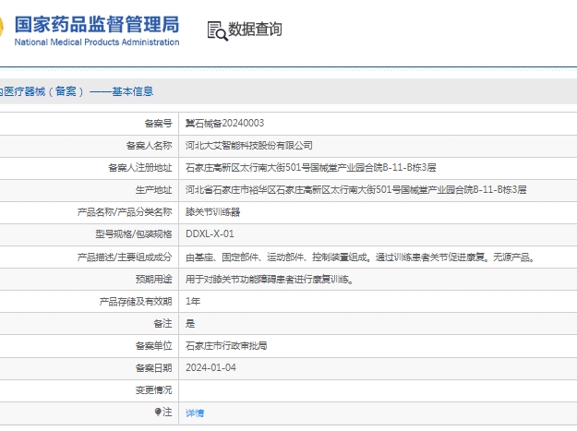Click the 备注 row label
577x431 pixels.
pyautogui.click(x=162, y=324)
